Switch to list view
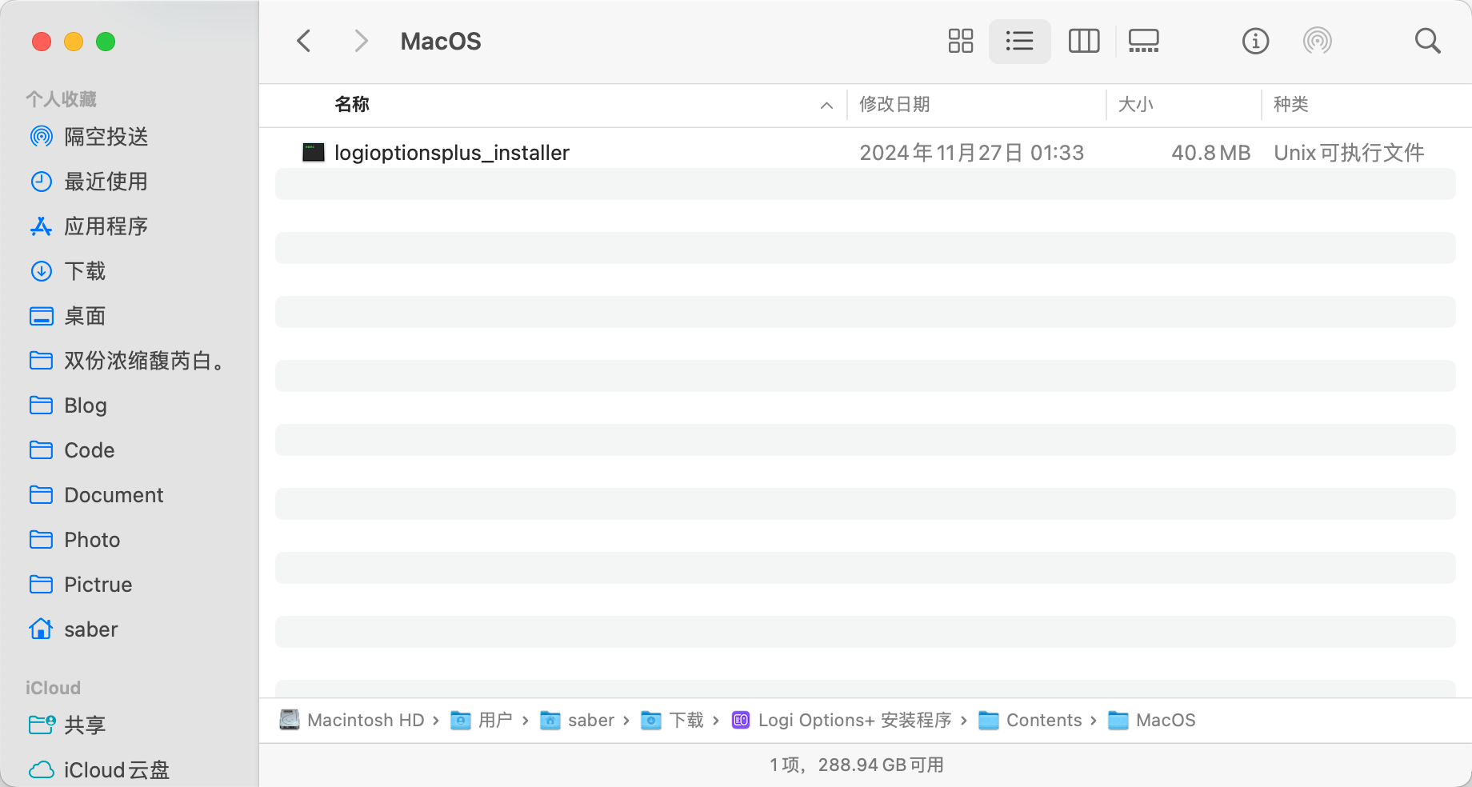Viewport: 1472px width, 787px height. 1019,41
